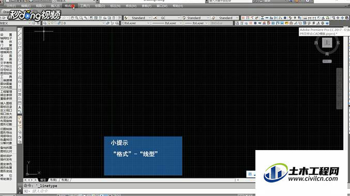The height and width of the screenshot is (196, 350).
Task: Select the Point draw tool
Action: pos(20,86)
